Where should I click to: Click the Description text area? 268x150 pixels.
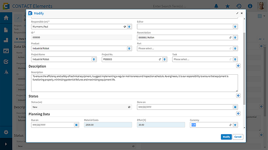click(134, 83)
